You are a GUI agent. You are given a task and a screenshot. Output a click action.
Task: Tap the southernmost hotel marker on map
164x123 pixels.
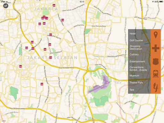click(x=42, y=84)
